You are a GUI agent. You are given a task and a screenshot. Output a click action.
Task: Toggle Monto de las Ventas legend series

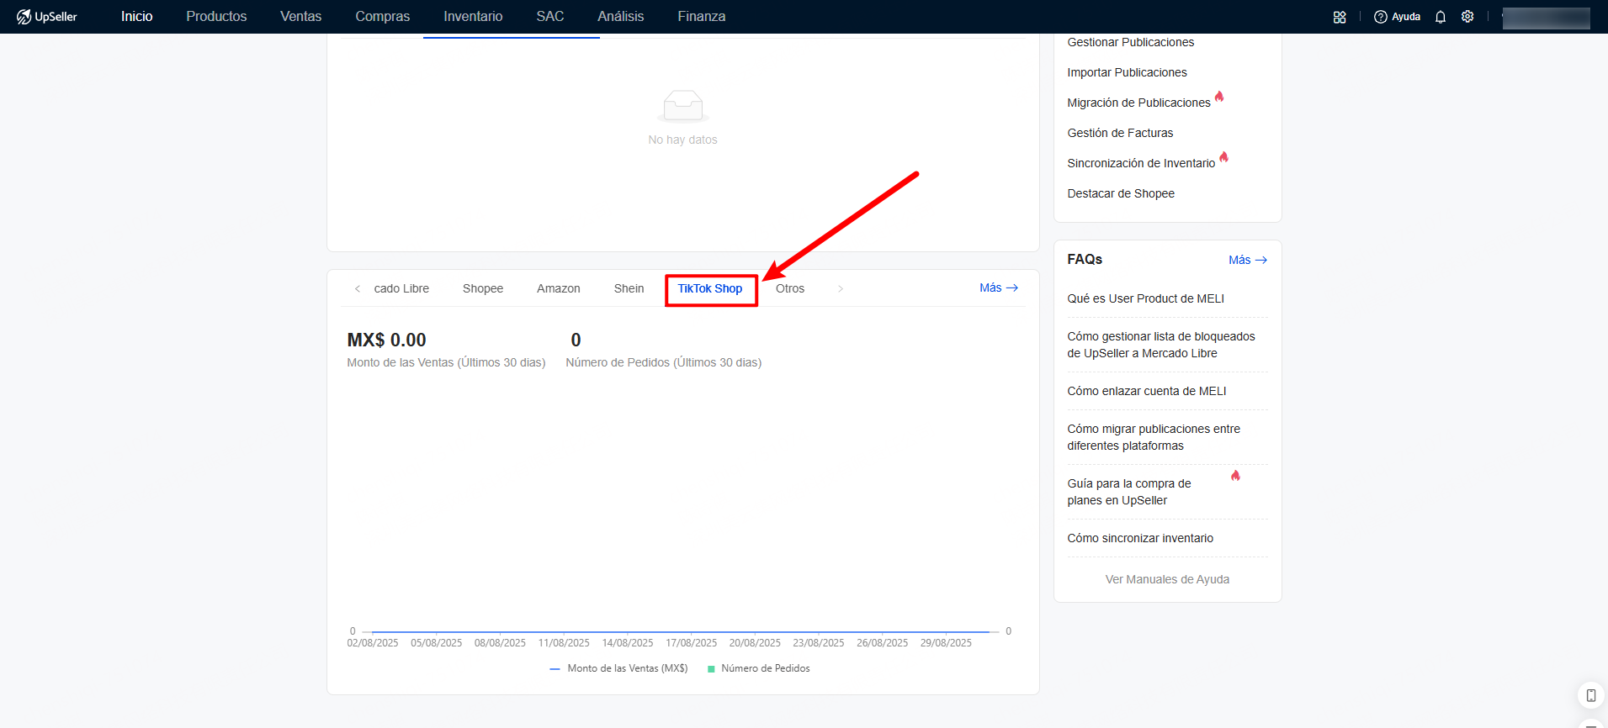tap(618, 668)
